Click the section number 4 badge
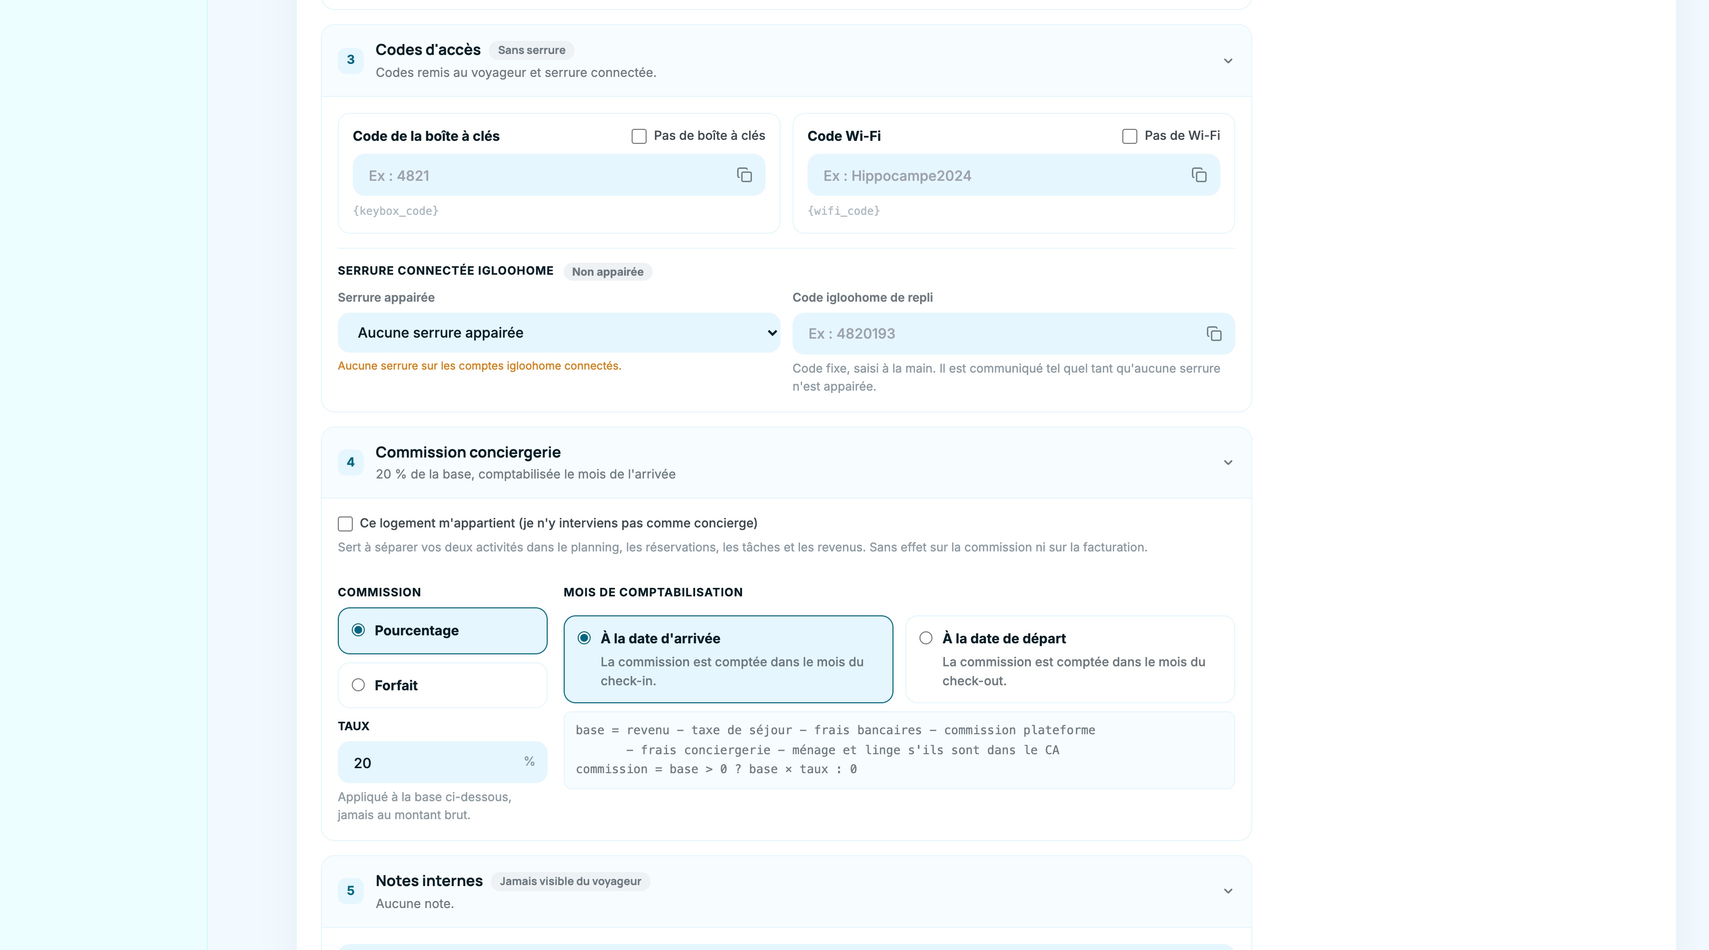This screenshot has height=950, width=1709. (x=350, y=462)
